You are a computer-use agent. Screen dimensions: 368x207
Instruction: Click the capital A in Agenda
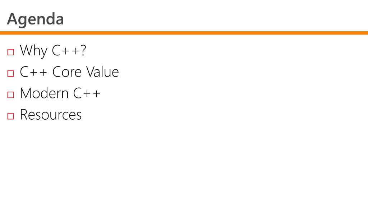[13, 19]
